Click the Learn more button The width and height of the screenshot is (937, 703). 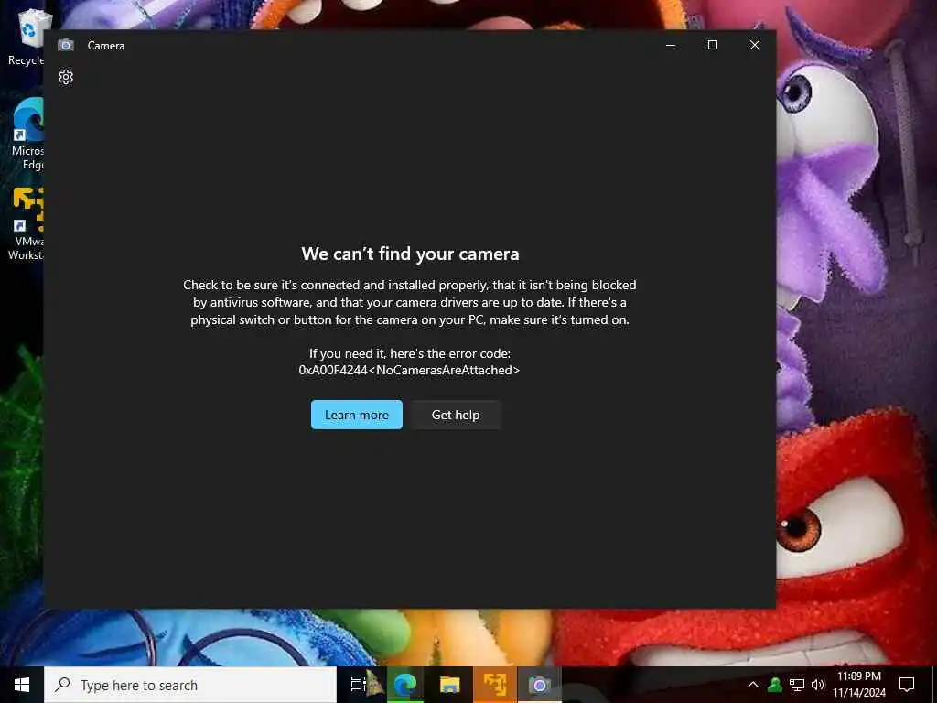(357, 415)
